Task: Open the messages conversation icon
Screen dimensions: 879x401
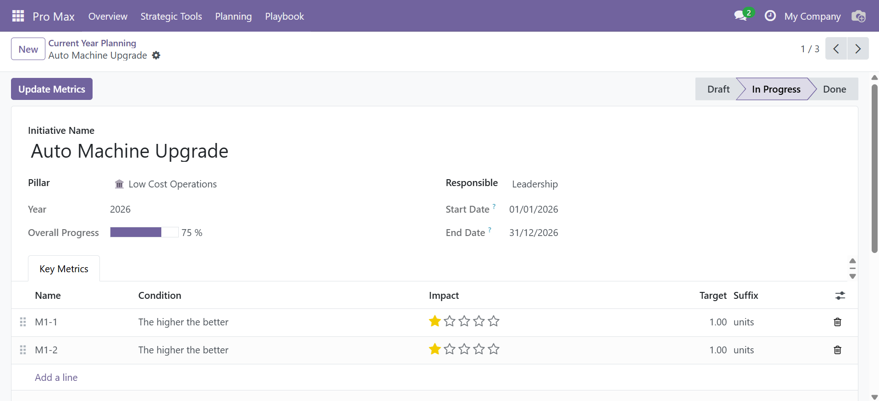Action: pyautogui.click(x=740, y=16)
